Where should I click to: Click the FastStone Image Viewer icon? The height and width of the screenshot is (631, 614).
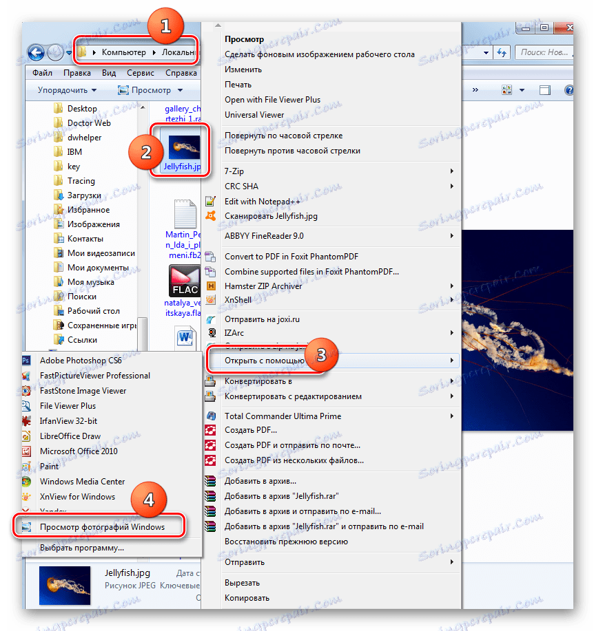(x=26, y=391)
